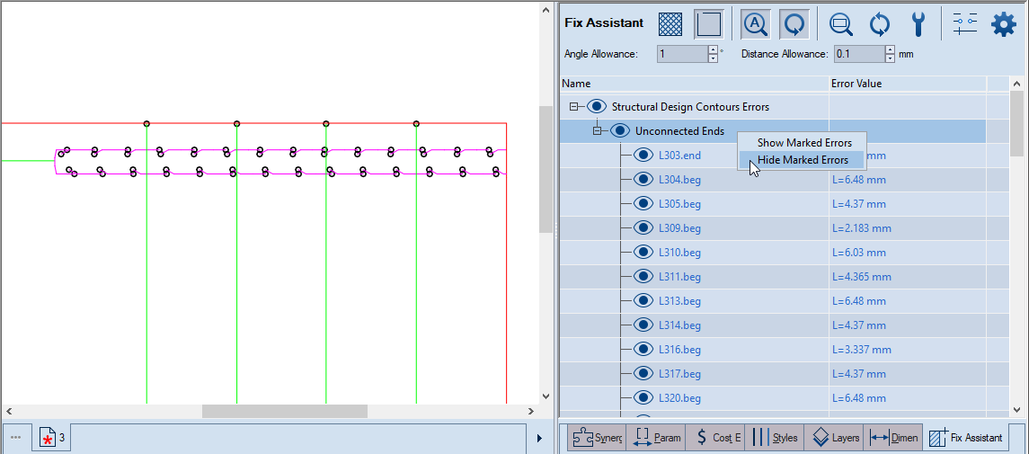Click the Distance Allowance input field

(x=858, y=54)
